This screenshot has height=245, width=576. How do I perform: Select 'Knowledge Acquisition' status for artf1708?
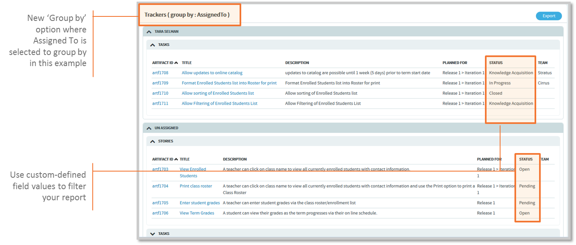tap(511, 73)
